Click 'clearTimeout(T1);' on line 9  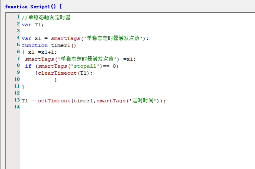coord(65,73)
